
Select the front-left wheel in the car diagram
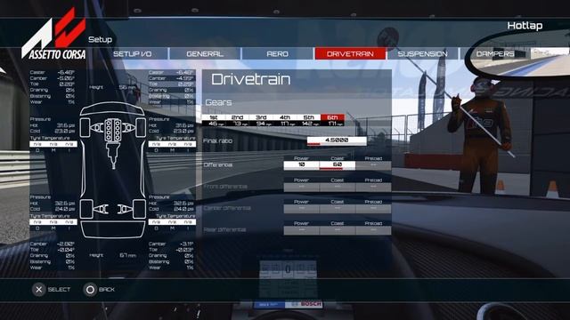(85, 127)
